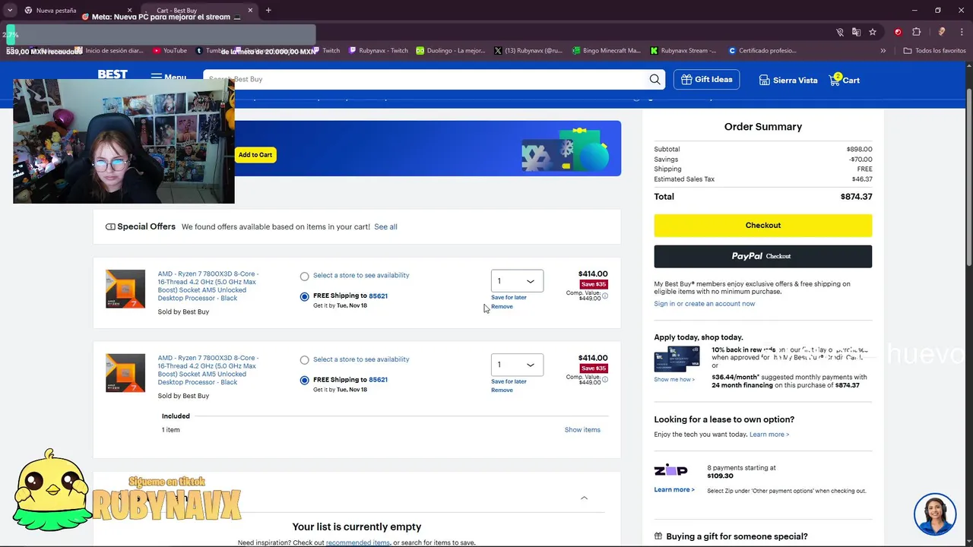This screenshot has height=547, width=973.
Task: Click Sign in or create an account now
Action: (x=704, y=304)
